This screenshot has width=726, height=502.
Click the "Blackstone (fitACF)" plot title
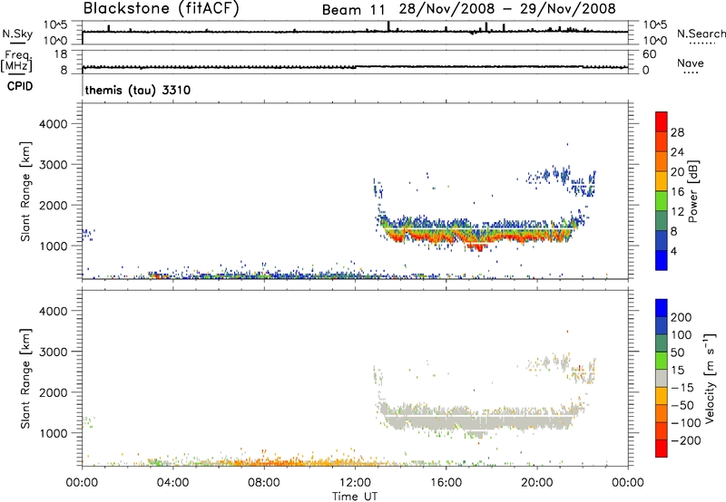coord(162,8)
